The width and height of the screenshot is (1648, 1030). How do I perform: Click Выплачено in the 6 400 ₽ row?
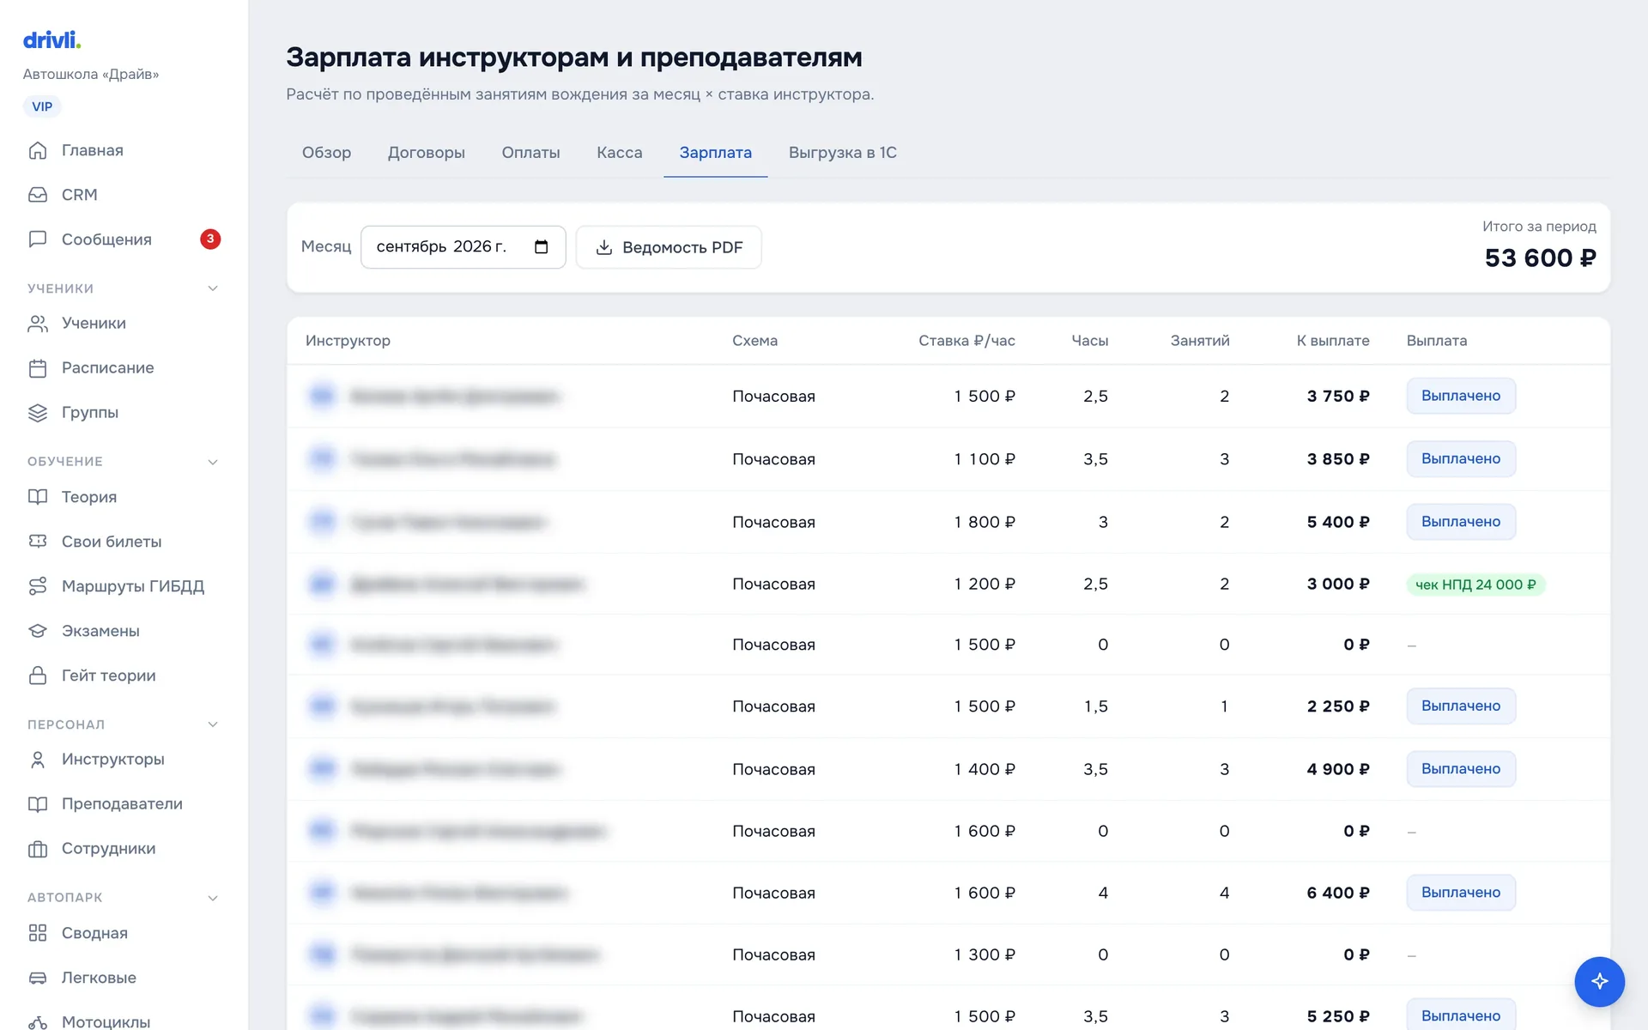point(1461,893)
